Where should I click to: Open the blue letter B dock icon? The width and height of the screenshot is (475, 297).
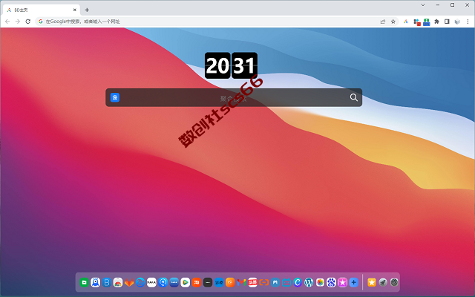(107, 282)
